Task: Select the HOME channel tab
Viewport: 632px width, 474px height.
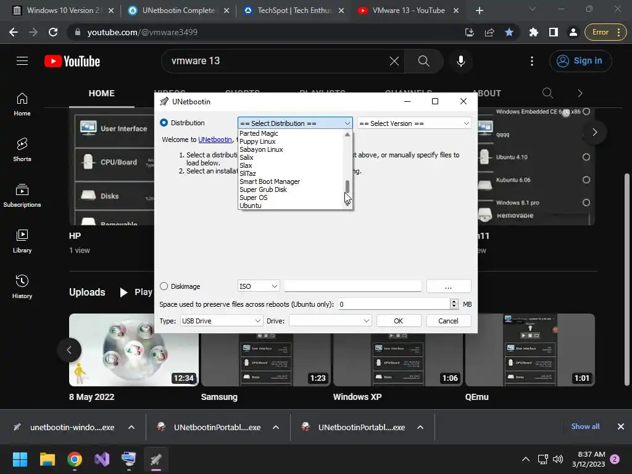Action: point(102,94)
